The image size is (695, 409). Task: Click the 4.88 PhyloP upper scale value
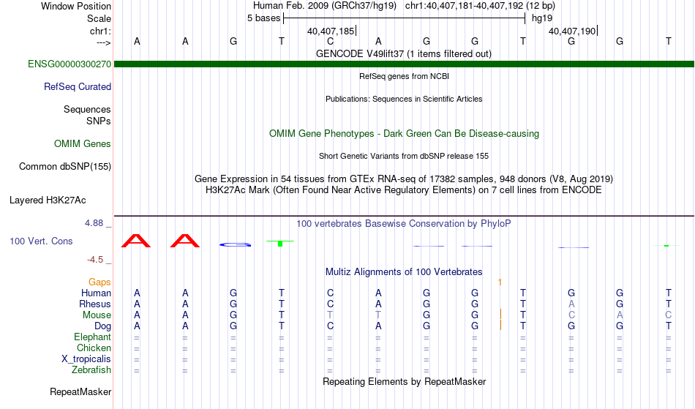click(94, 223)
